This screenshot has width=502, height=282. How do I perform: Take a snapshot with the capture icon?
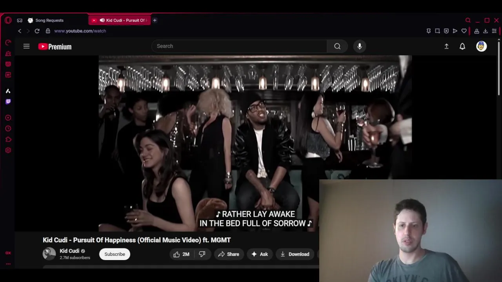[437, 31]
